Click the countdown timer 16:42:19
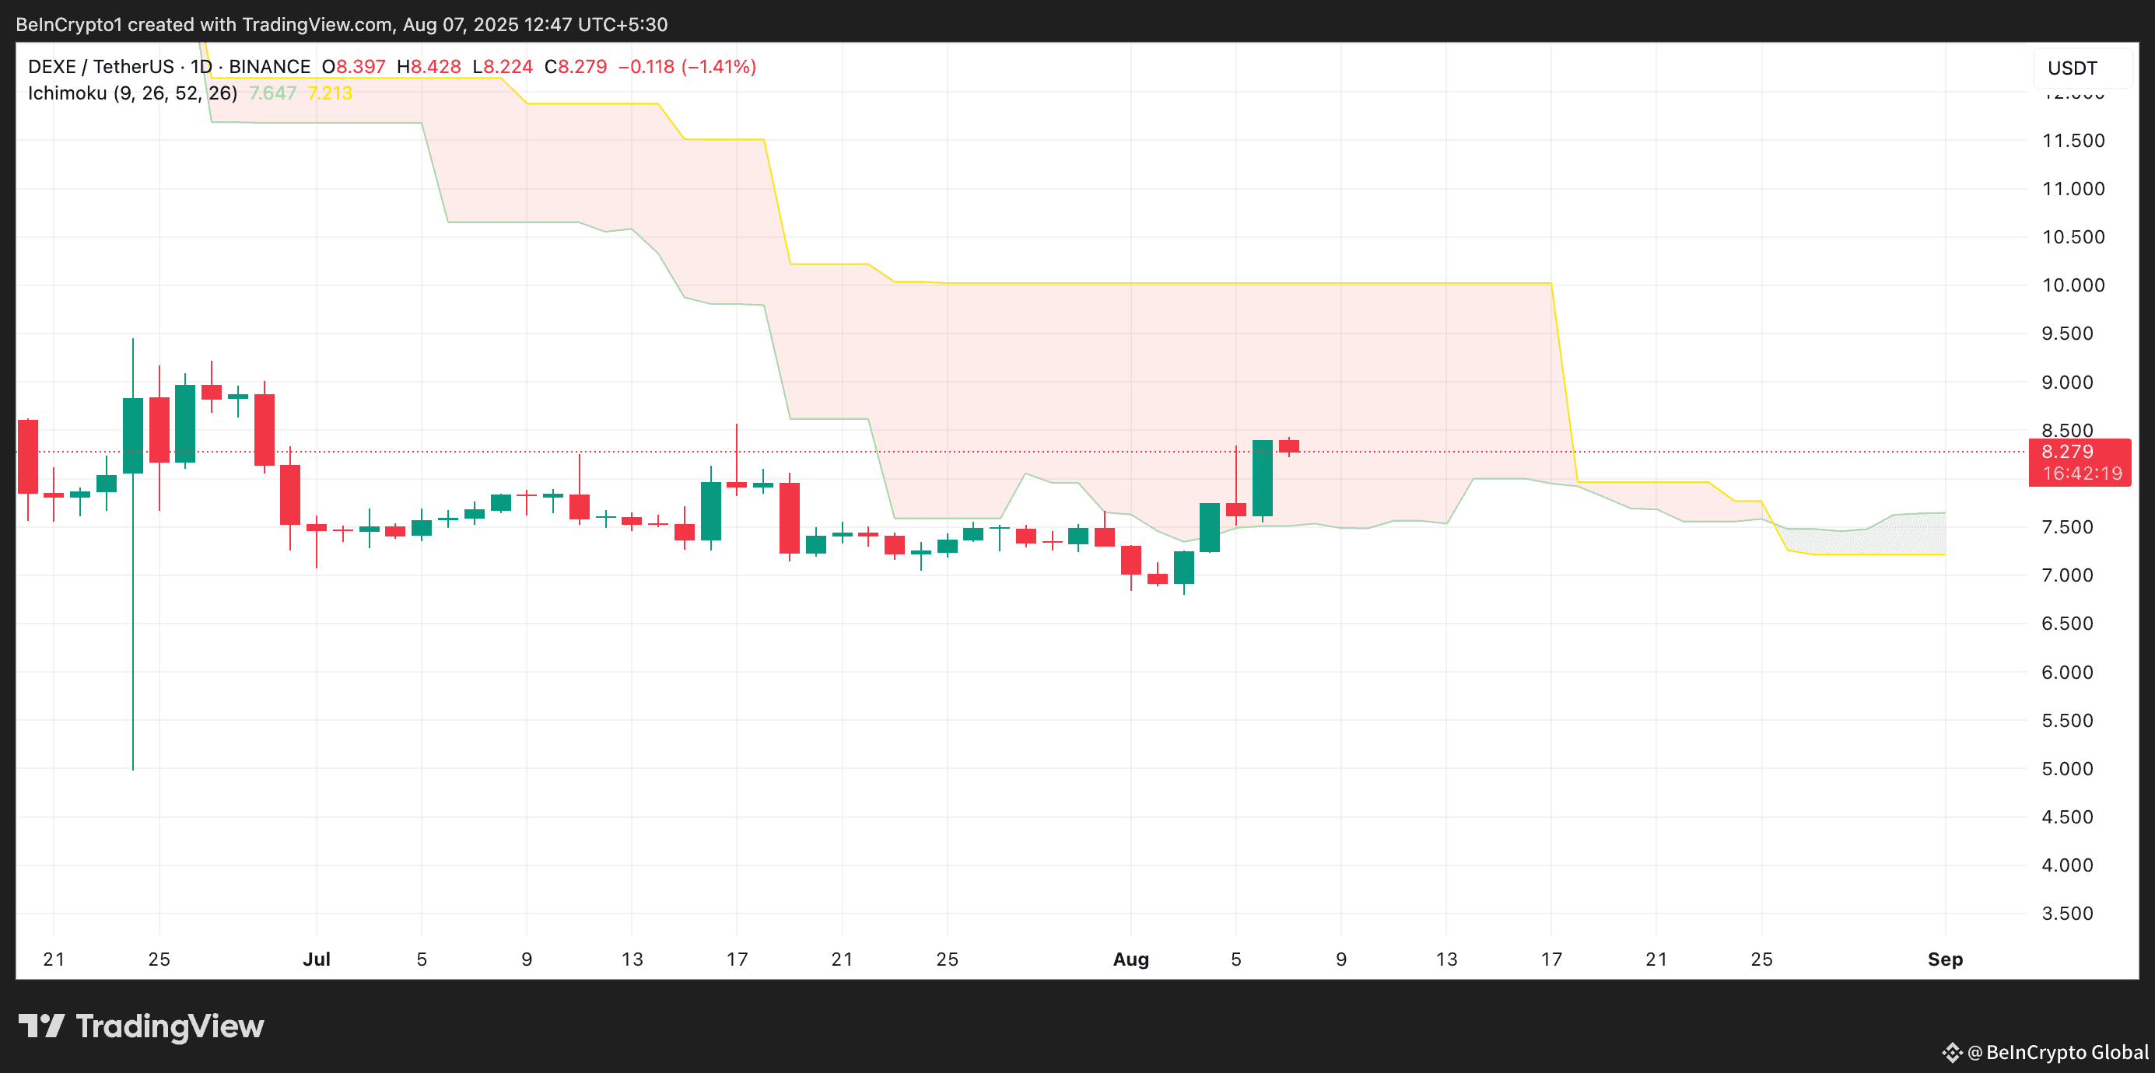This screenshot has height=1073, width=2155. tap(2082, 474)
